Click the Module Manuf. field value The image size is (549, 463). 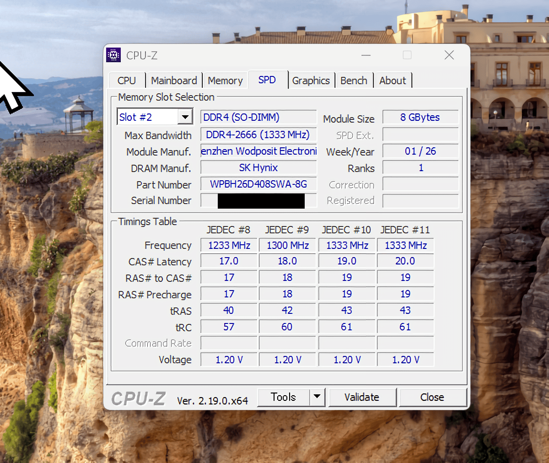[x=258, y=151]
